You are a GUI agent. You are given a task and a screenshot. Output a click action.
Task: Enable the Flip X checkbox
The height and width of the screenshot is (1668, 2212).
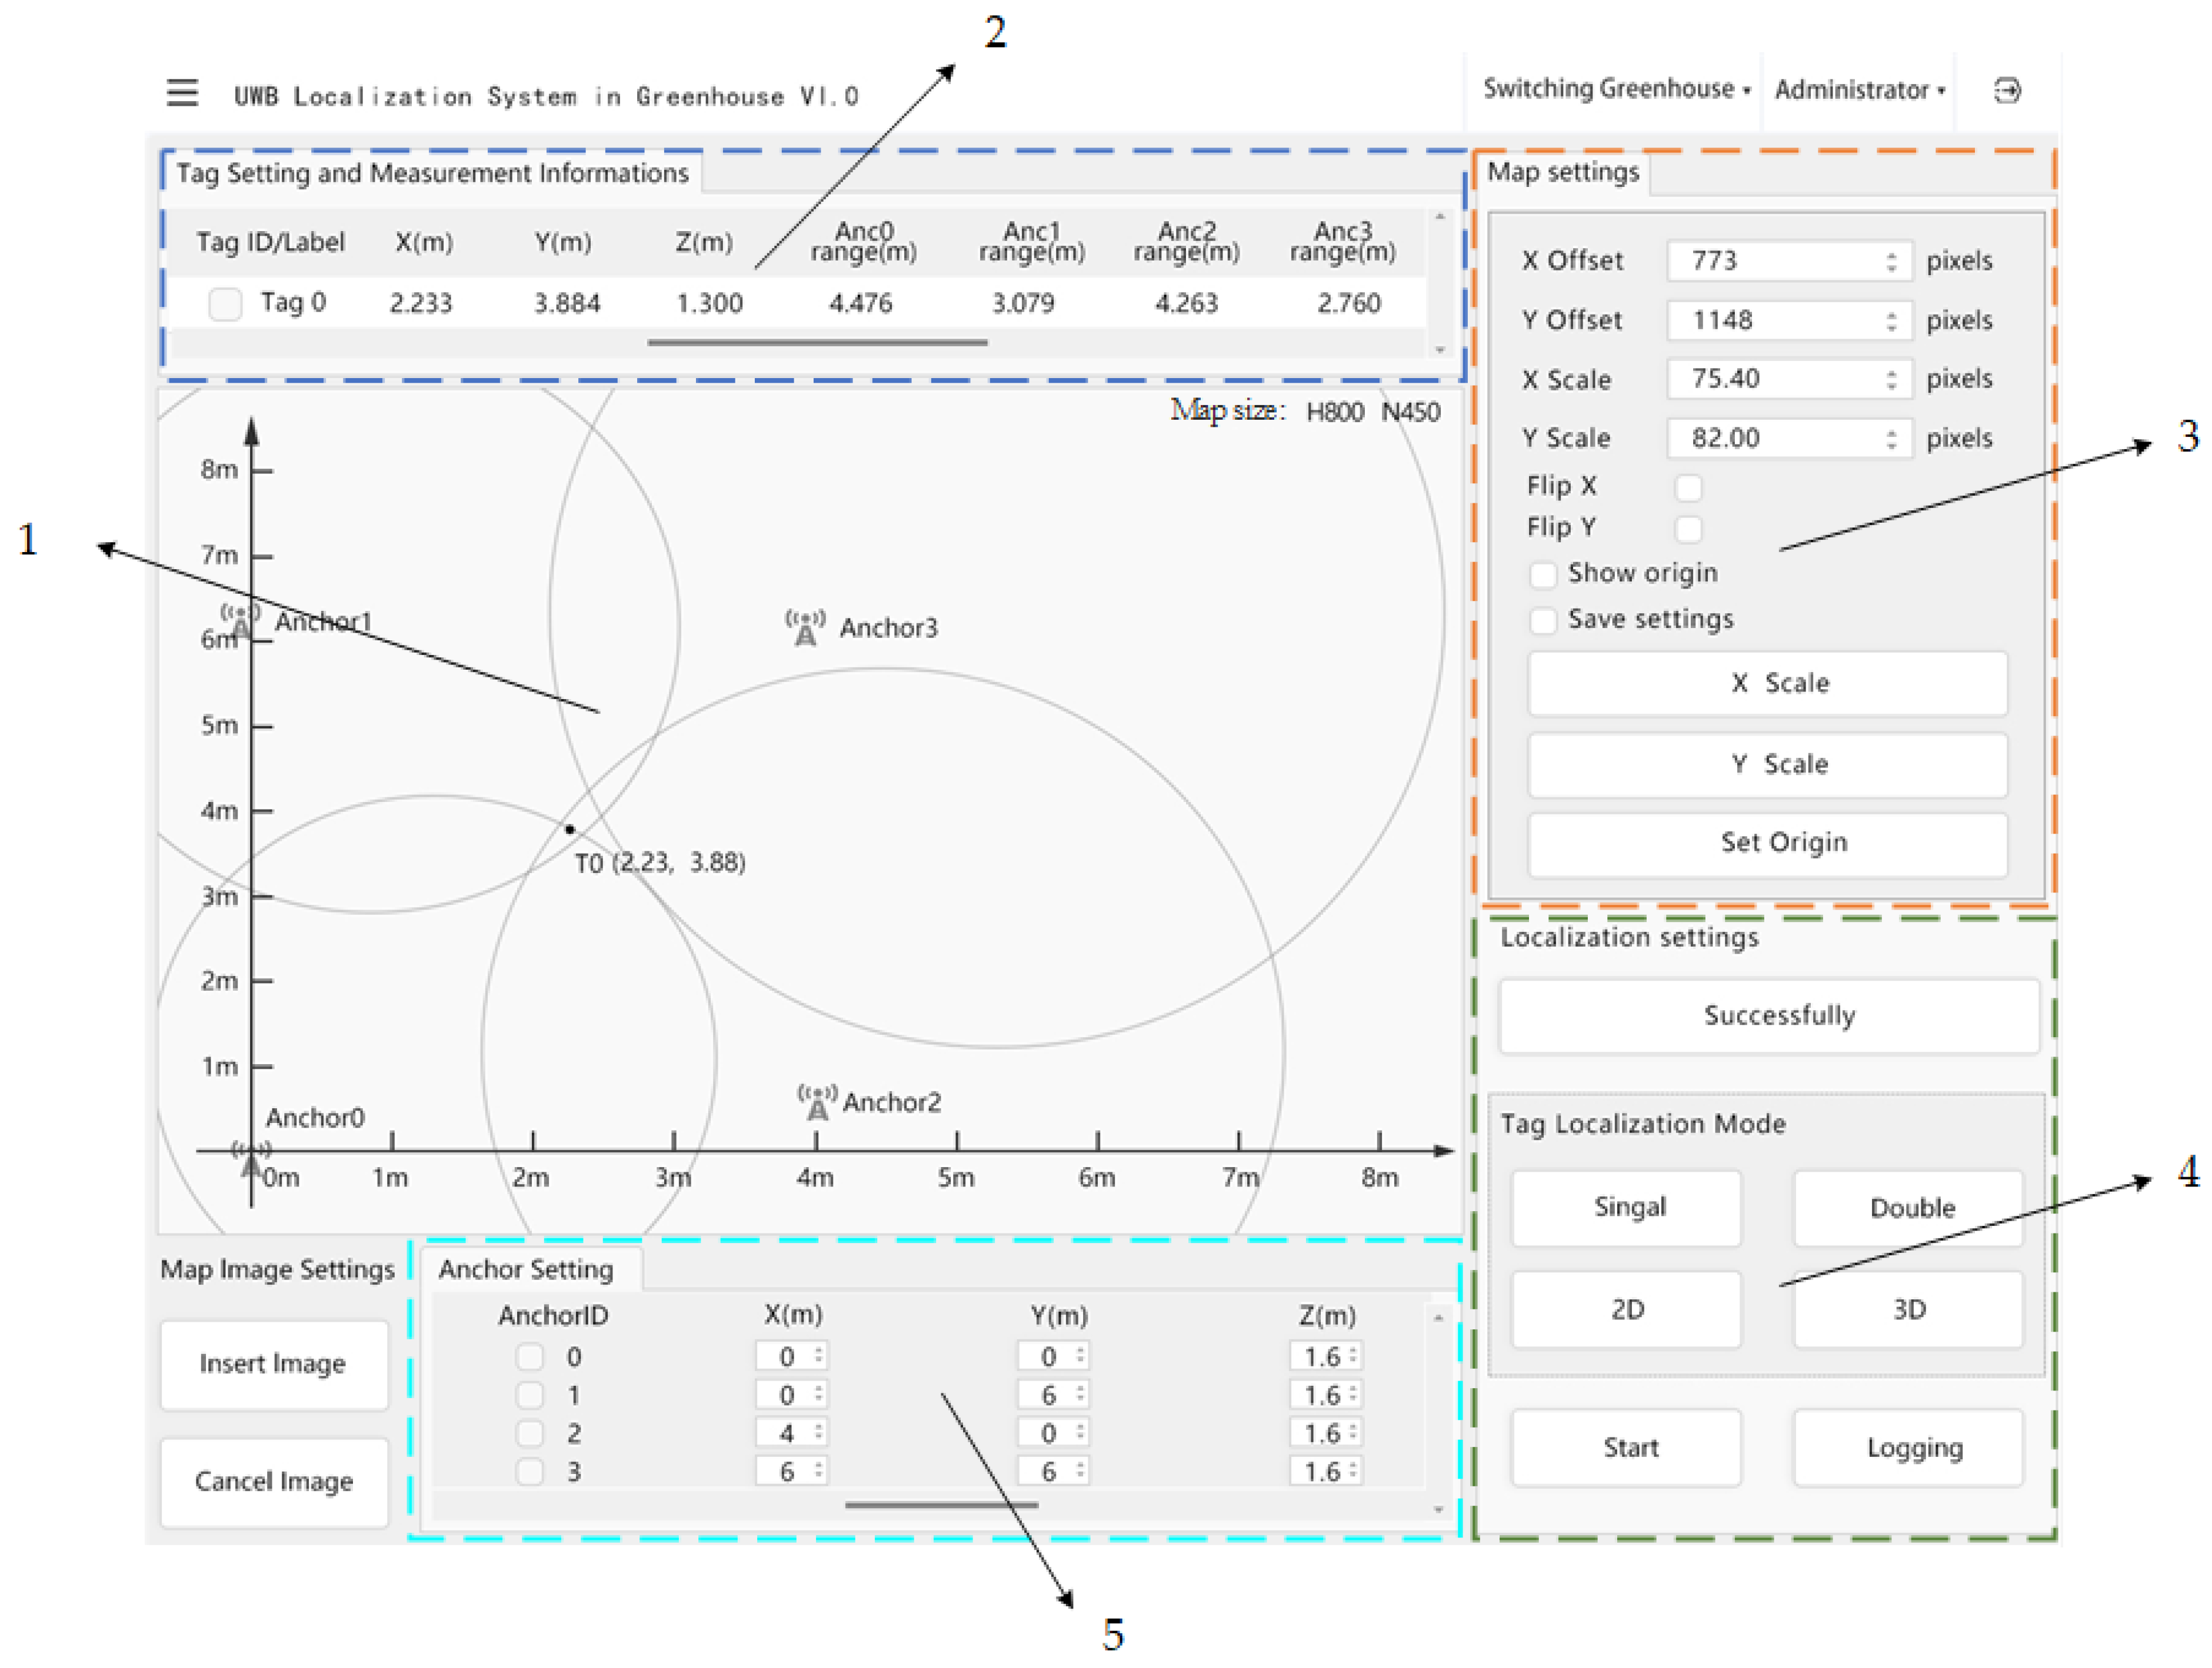(1688, 488)
